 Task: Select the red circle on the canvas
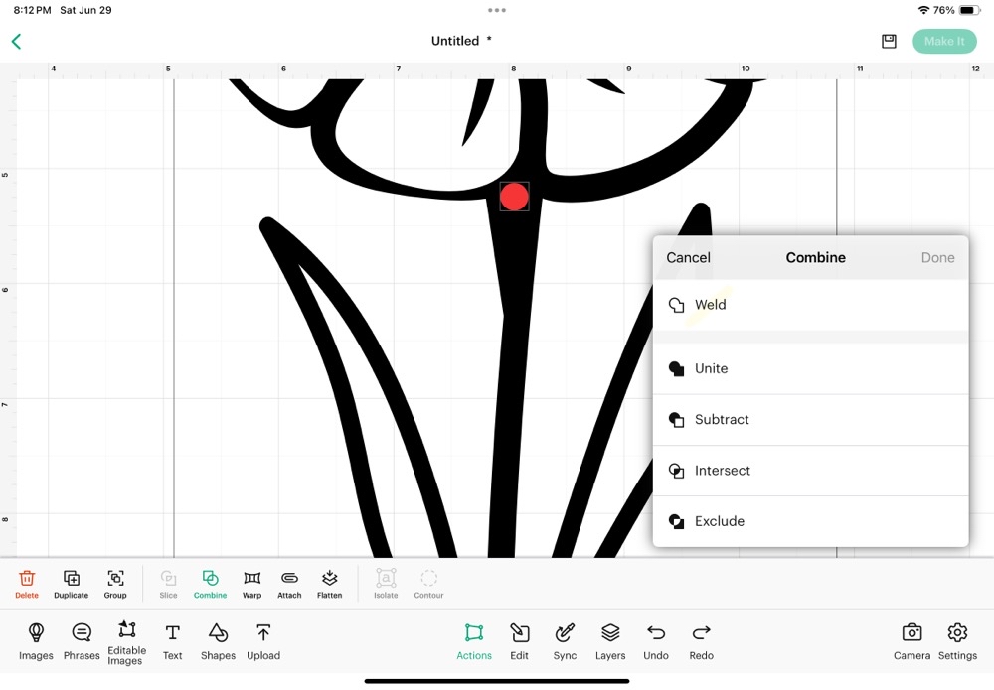pos(514,197)
